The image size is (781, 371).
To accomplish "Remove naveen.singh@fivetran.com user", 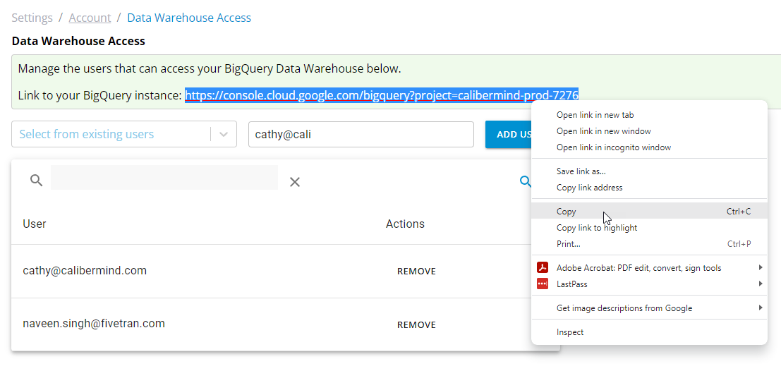I will (x=416, y=325).
